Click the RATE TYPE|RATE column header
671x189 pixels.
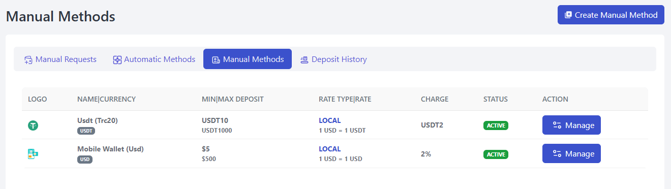345,99
